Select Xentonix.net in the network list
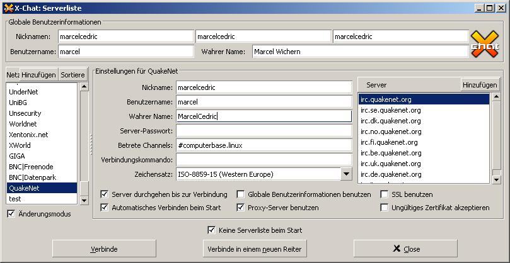 click(x=42, y=135)
